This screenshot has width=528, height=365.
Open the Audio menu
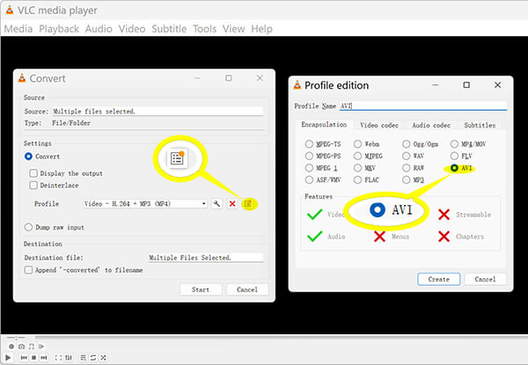[99, 29]
